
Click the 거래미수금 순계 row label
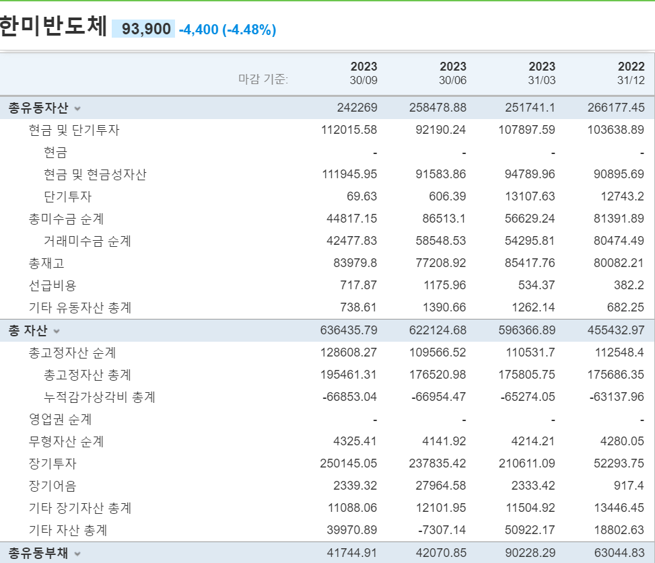(88, 241)
